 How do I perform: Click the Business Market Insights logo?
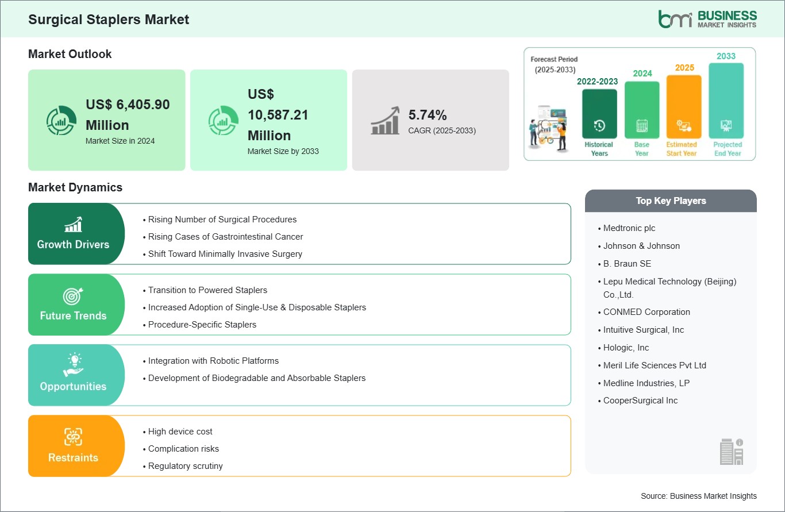tap(707, 19)
